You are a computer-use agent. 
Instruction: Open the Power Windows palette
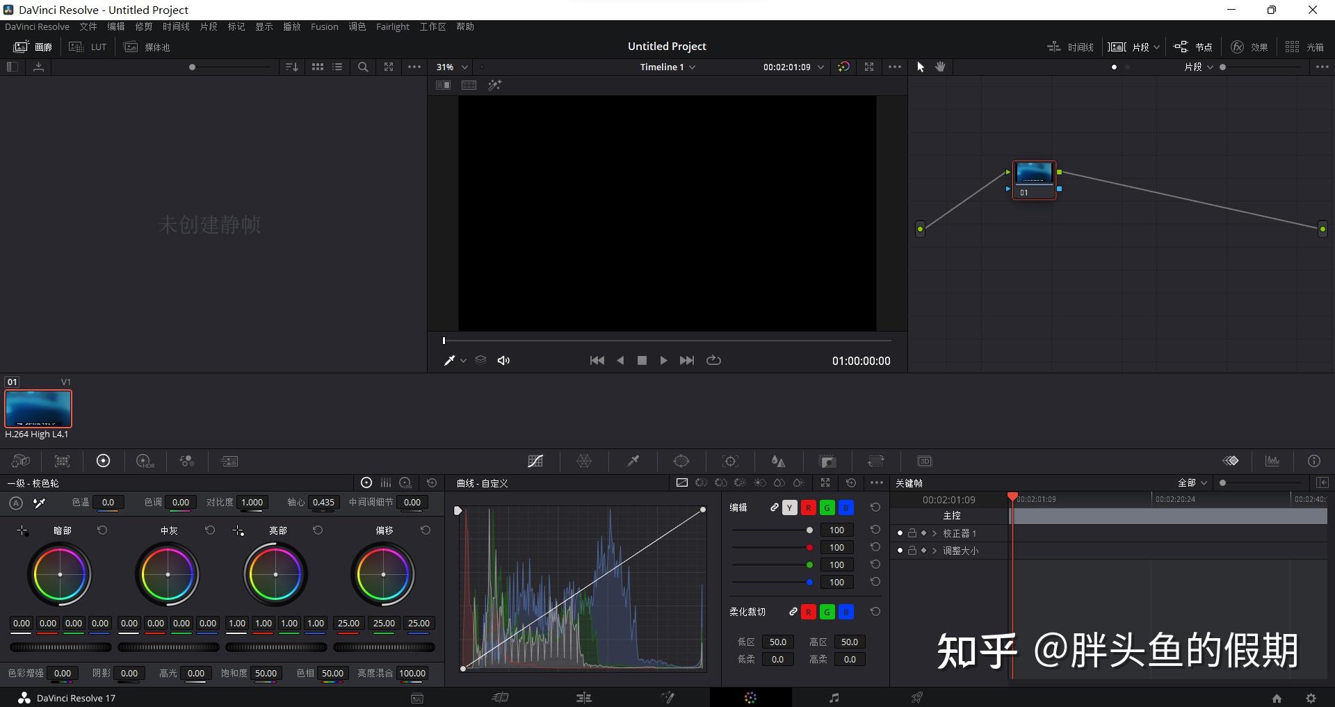681,461
